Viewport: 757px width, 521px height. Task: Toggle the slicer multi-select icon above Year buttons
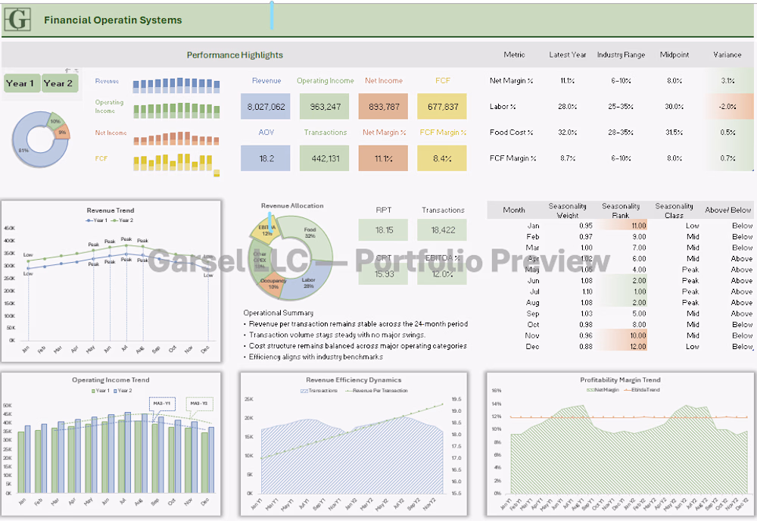(x=68, y=70)
